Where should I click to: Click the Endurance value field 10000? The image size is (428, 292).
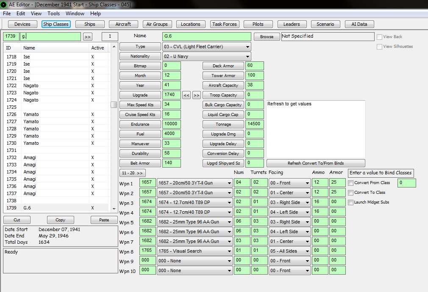point(172,124)
